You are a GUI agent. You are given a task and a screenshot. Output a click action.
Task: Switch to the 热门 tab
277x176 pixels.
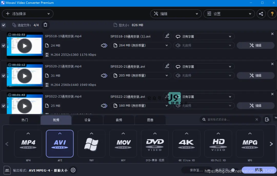pos(25,120)
